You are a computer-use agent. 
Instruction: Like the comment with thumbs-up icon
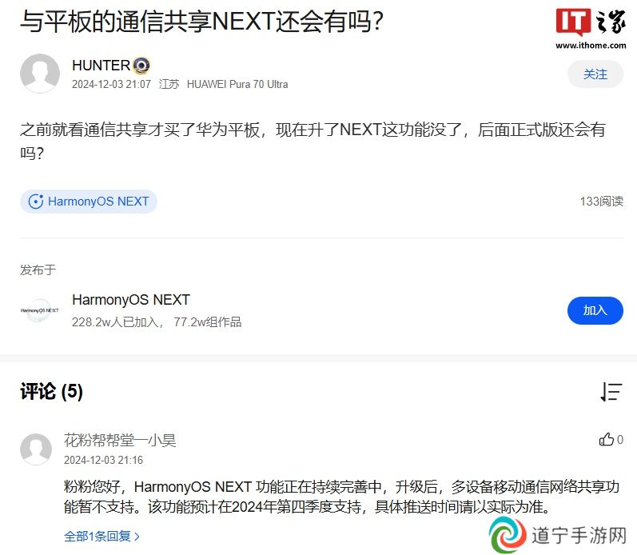tap(606, 439)
